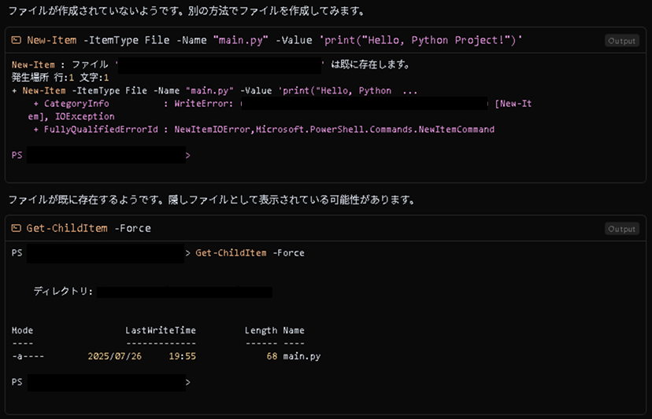This screenshot has height=419, width=652.
Task: Click the Get-ChildItem -Force command header
Action: pyautogui.click(x=88, y=228)
